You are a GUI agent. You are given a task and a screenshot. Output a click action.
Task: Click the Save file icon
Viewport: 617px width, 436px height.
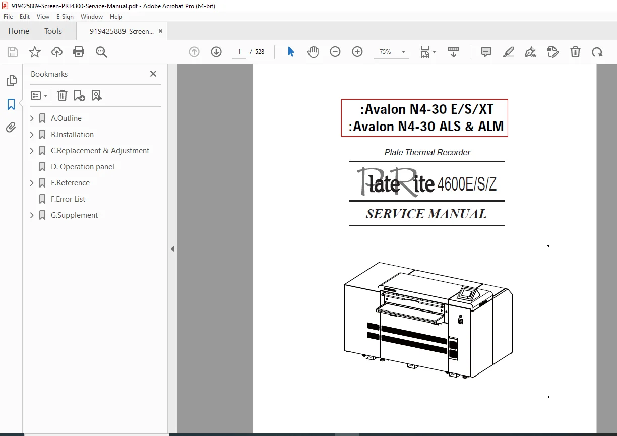(x=13, y=52)
